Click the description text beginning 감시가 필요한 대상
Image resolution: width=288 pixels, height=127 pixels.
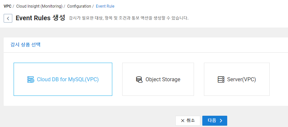click(129, 18)
